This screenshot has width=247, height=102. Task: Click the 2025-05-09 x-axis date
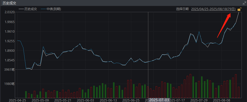[x=40, y=100]
